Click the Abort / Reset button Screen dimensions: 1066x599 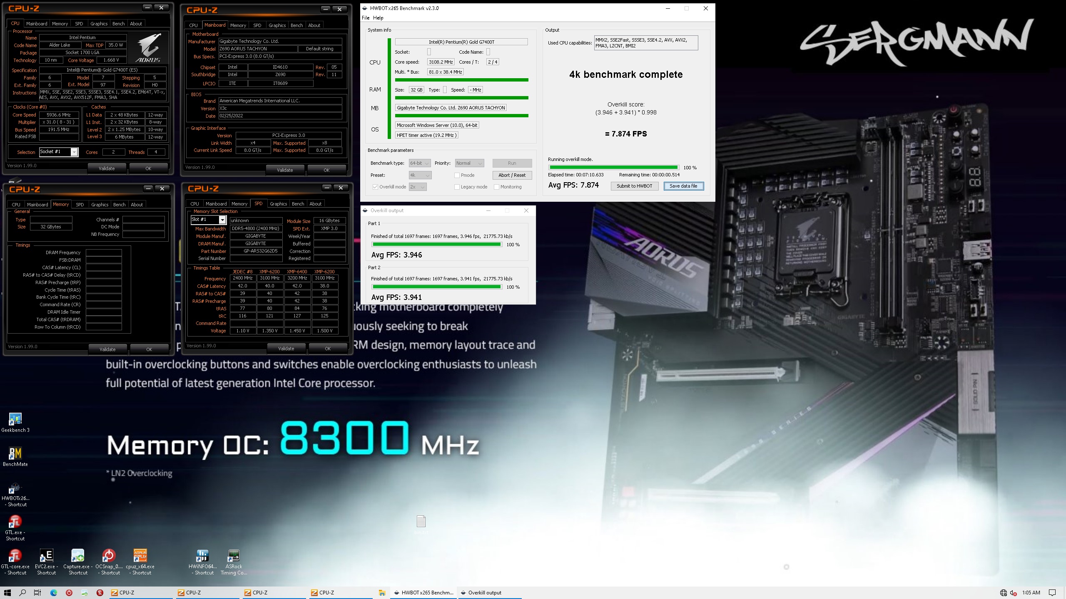[512, 175]
